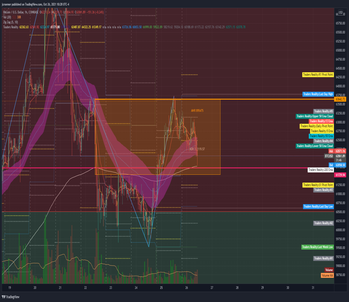Click the pink 61729.94 price tag
This screenshot has width=349, height=302.
click(x=340, y=175)
